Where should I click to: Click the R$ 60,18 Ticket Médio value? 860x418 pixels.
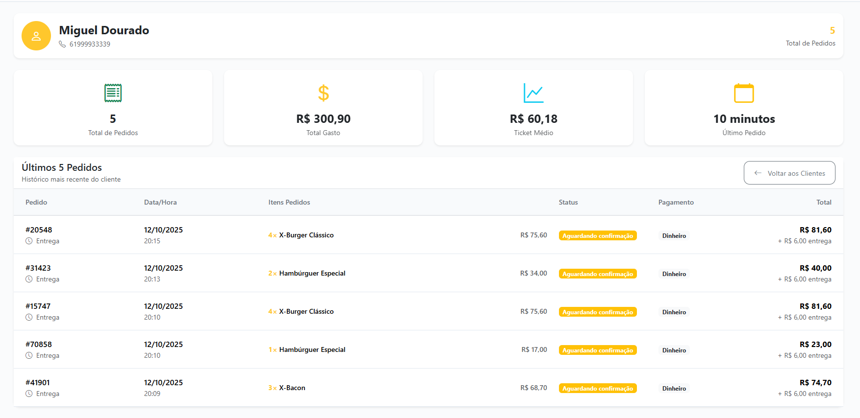click(x=533, y=119)
